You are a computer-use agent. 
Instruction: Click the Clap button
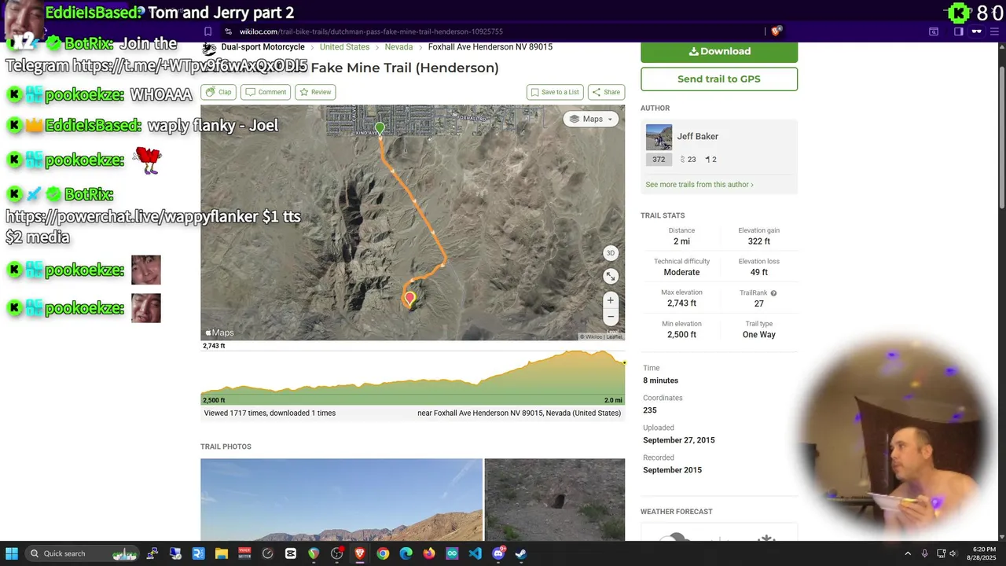[218, 92]
